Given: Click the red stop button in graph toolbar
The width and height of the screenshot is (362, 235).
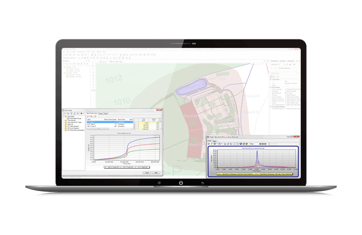Looking at the screenshot, I should pyautogui.click(x=243, y=144).
